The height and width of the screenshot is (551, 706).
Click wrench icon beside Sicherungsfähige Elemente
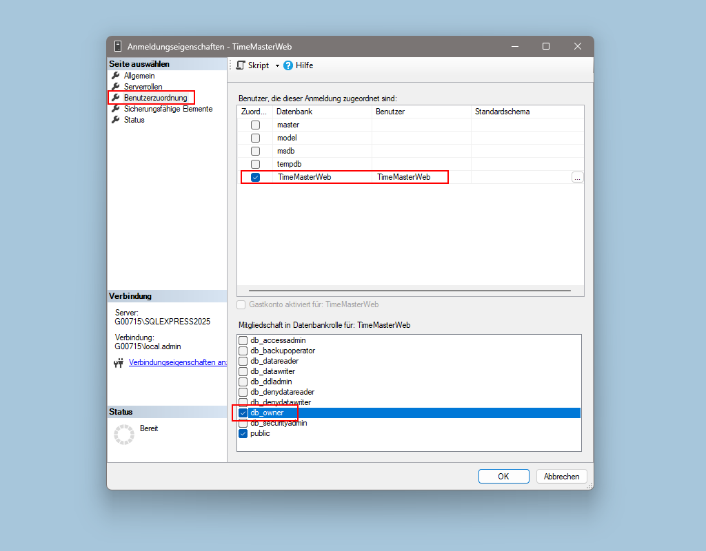pyautogui.click(x=116, y=109)
